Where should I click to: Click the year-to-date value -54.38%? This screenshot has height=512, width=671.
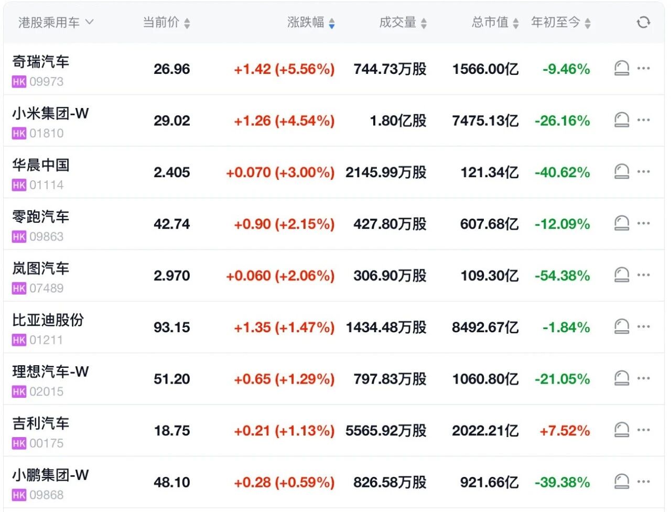click(x=562, y=276)
